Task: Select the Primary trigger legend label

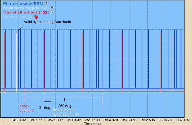Action: tap(23, 3)
